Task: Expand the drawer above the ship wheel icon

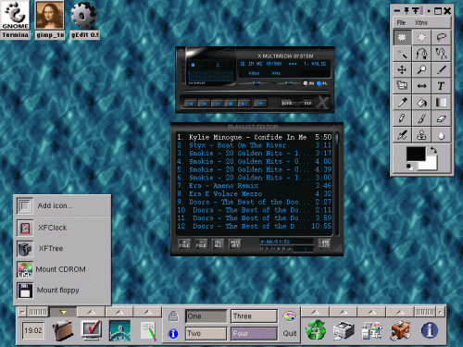Action: [119, 312]
